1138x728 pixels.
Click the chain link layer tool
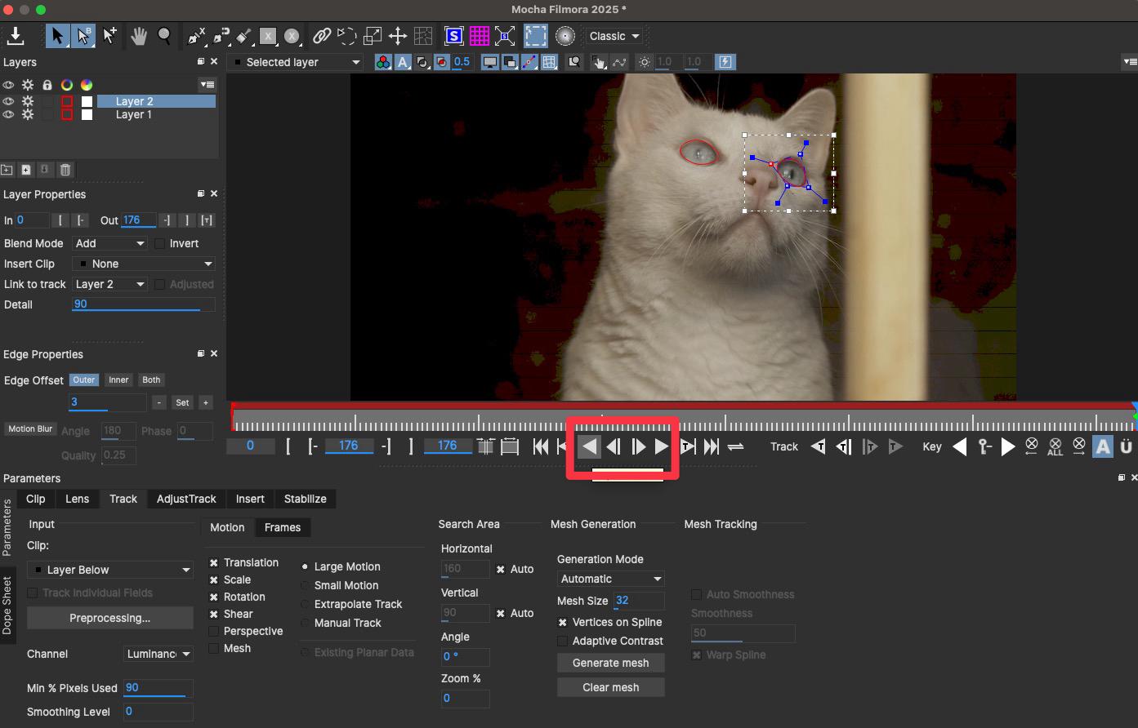point(322,36)
